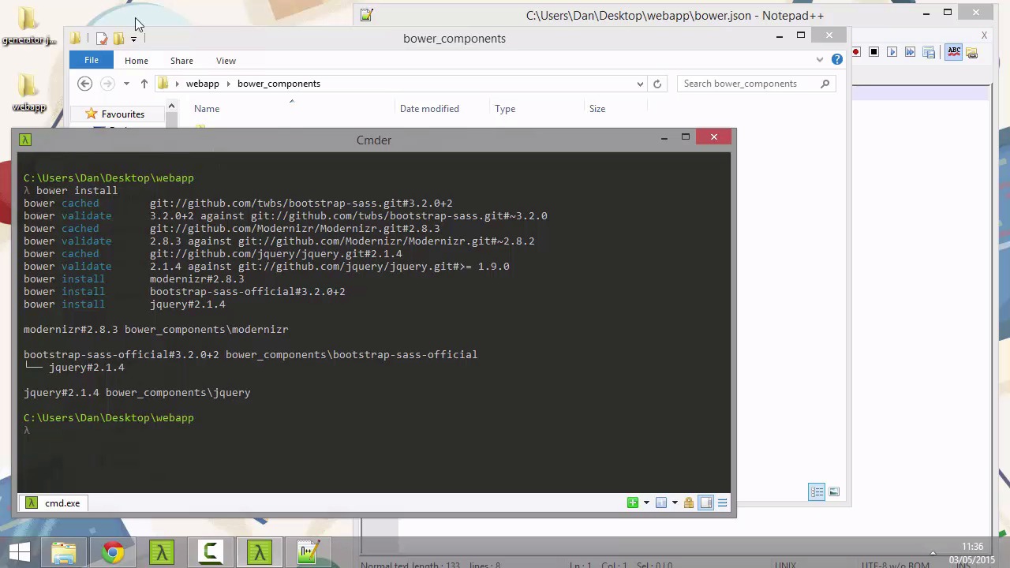This screenshot has width=1010, height=568.
Task: Open View ribbon tab in Explorer
Action: pyautogui.click(x=226, y=61)
